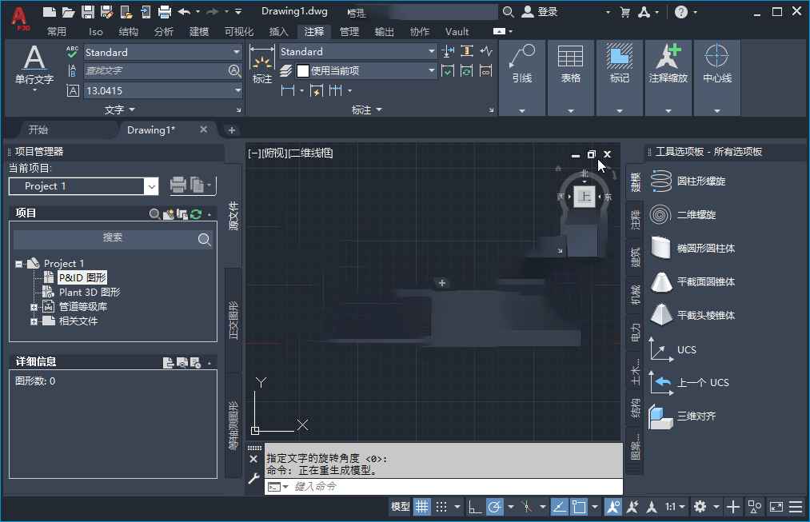The width and height of the screenshot is (810, 522).
Task: Click the markup (标记) tool
Action: tap(620, 65)
